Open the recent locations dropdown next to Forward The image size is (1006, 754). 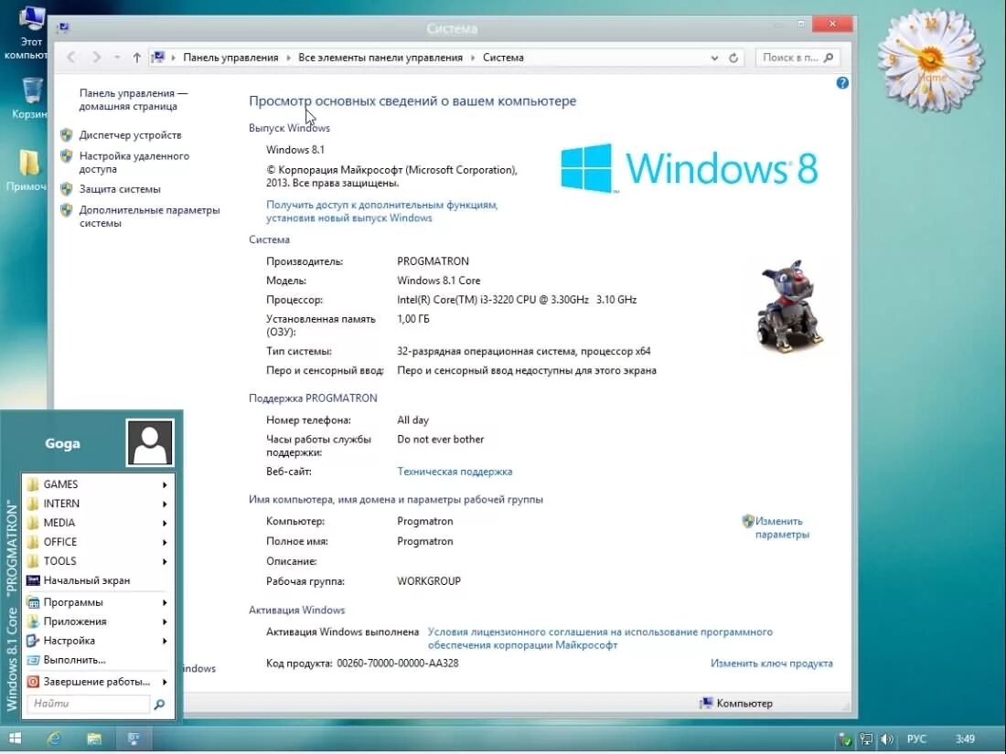pyautogui.click(x=117, y=58)
